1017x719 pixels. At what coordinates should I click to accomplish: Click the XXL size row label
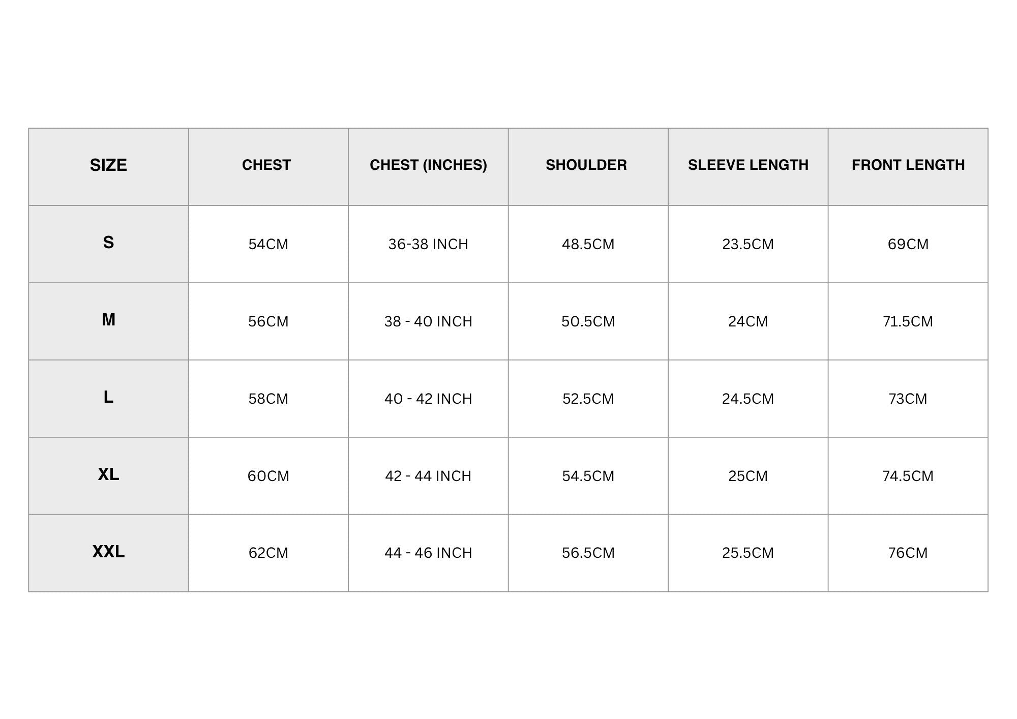108,552
